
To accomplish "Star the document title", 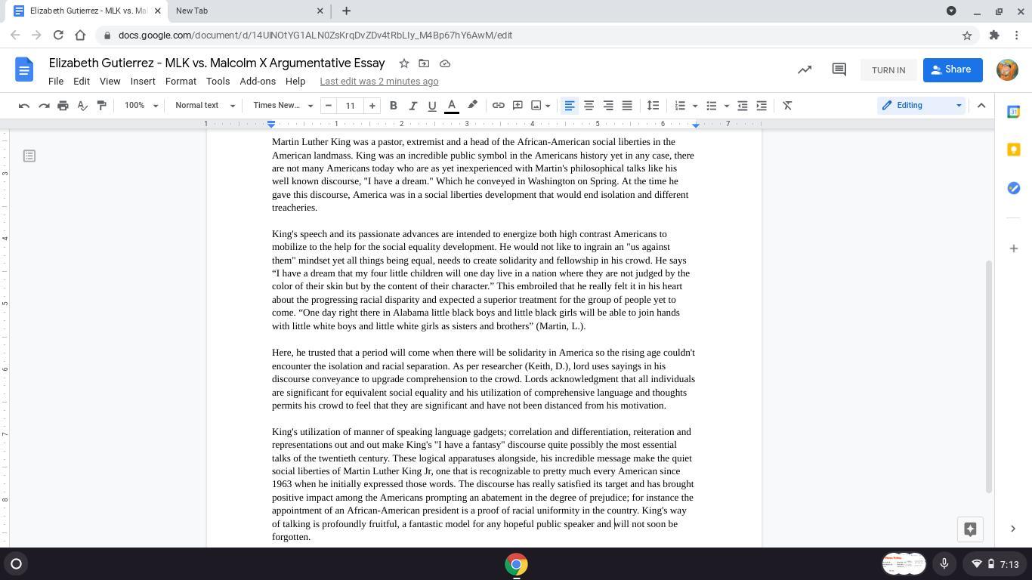I will pos(404,63).
